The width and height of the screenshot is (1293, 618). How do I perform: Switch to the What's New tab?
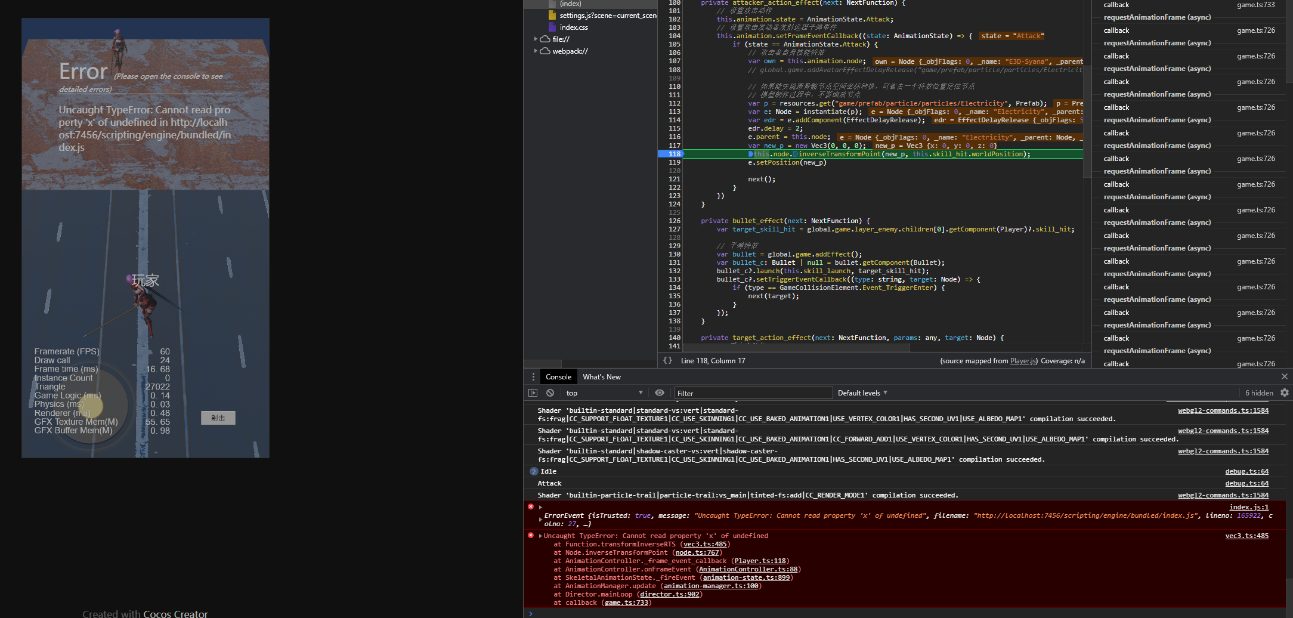coord(602,377)
